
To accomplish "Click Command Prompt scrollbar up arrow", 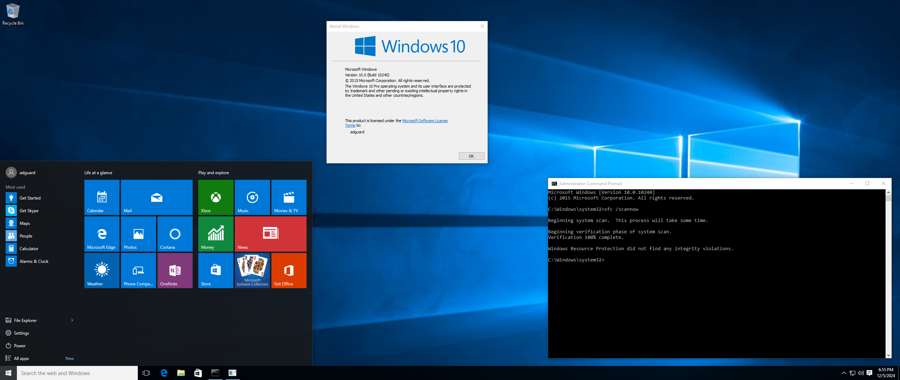I will tap(888, 192).
